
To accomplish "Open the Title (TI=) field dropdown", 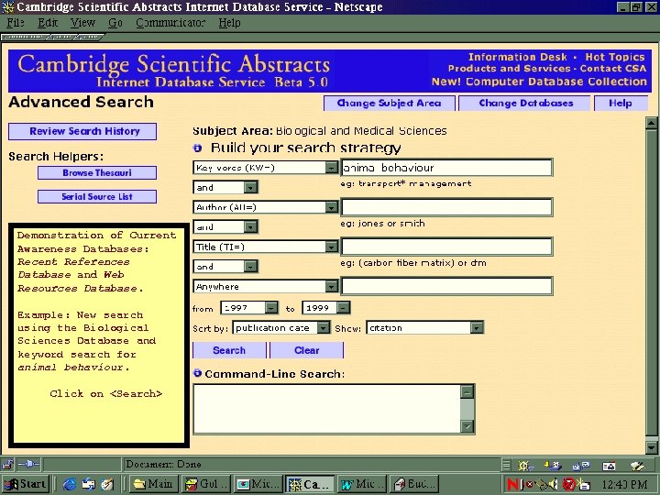I will pyautogui.click(x=331, y=247).
